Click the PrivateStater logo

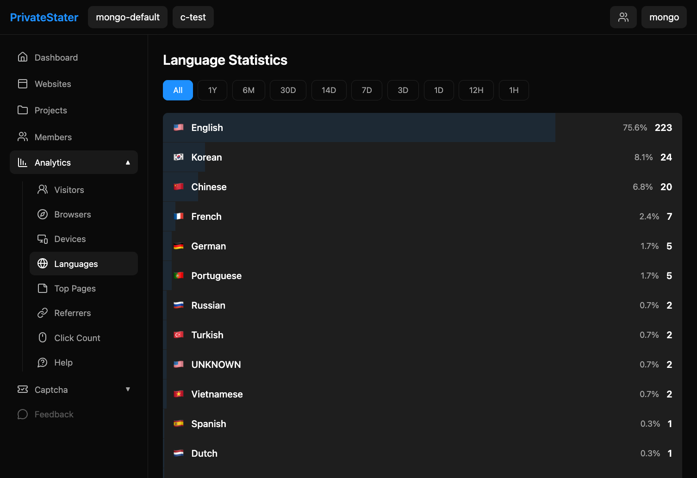click(x=44, y=17)
